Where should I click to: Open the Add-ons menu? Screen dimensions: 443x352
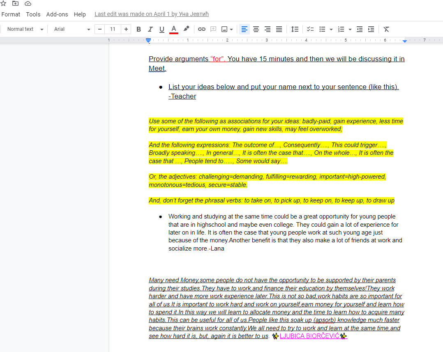[x=57, y=14]
